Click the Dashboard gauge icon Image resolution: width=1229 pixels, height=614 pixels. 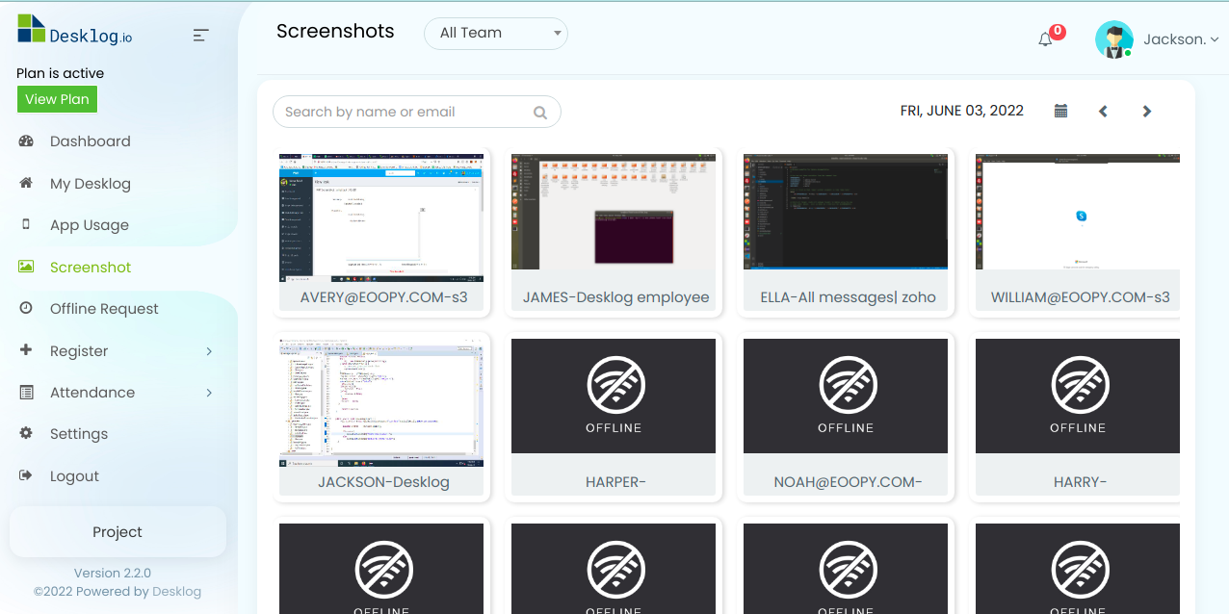(x=26, y=141)
